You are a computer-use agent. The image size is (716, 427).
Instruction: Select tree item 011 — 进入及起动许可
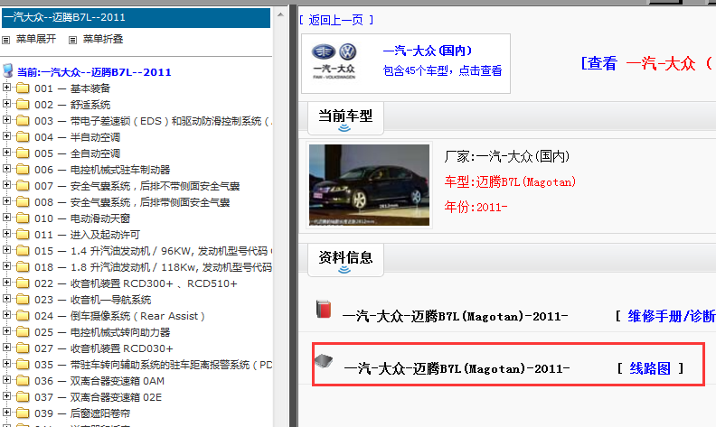[87, 235]
